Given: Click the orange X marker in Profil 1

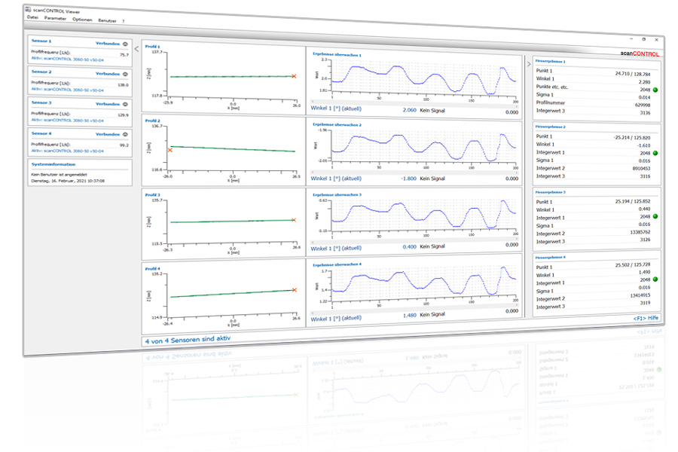Looking at the screenshot, I should click(294, 75).
